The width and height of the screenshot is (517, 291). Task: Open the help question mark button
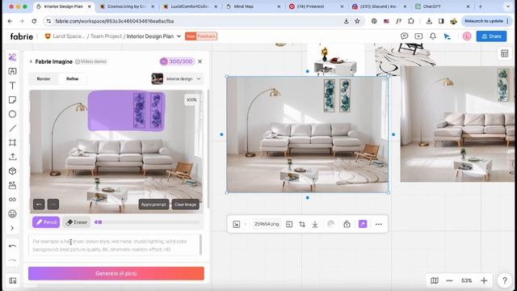[x=504, y=280]
